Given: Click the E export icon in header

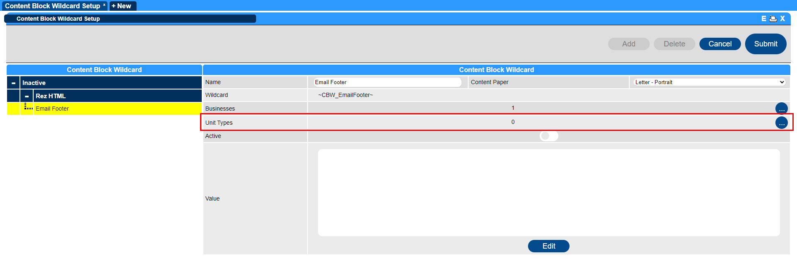Looking at the screenshot, I should (x=763, y=19).
